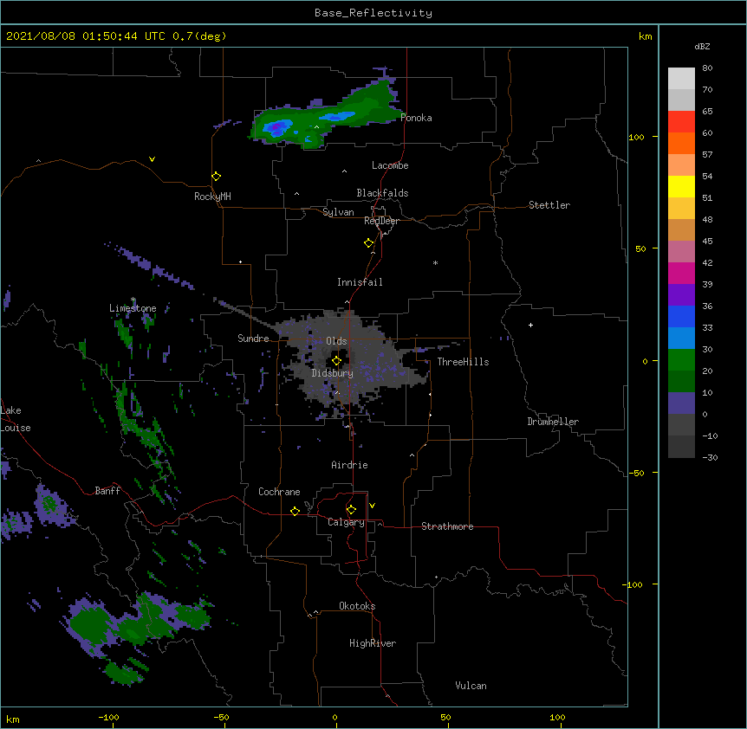Click the Limestone label

(133, 308)
